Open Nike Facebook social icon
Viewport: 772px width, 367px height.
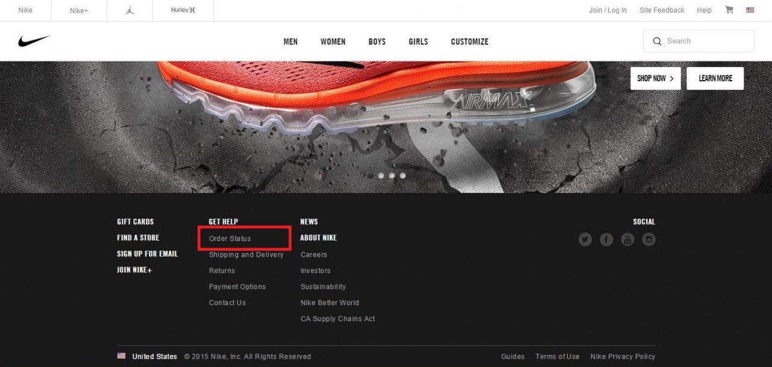click(x=606, y=239)
